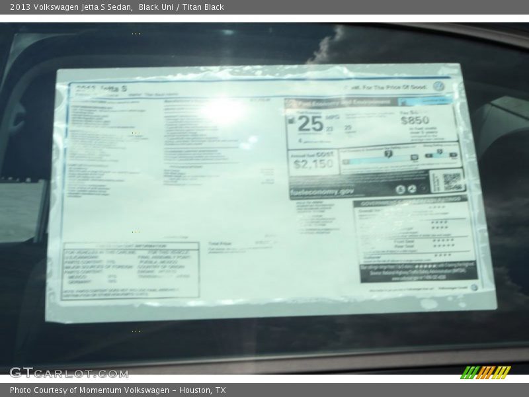
Task: Click the large 25 MPG number
Action: [x=309, y=123]
